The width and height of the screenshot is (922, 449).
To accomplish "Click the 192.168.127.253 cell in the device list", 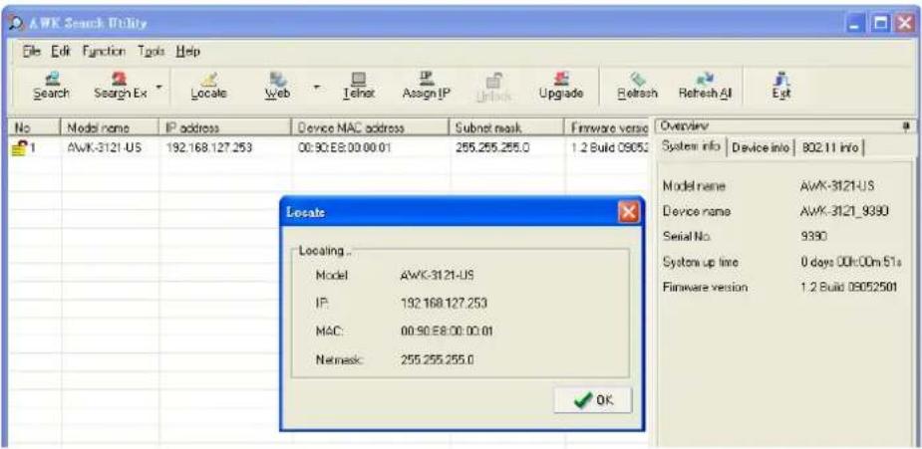I will (208, 148).
